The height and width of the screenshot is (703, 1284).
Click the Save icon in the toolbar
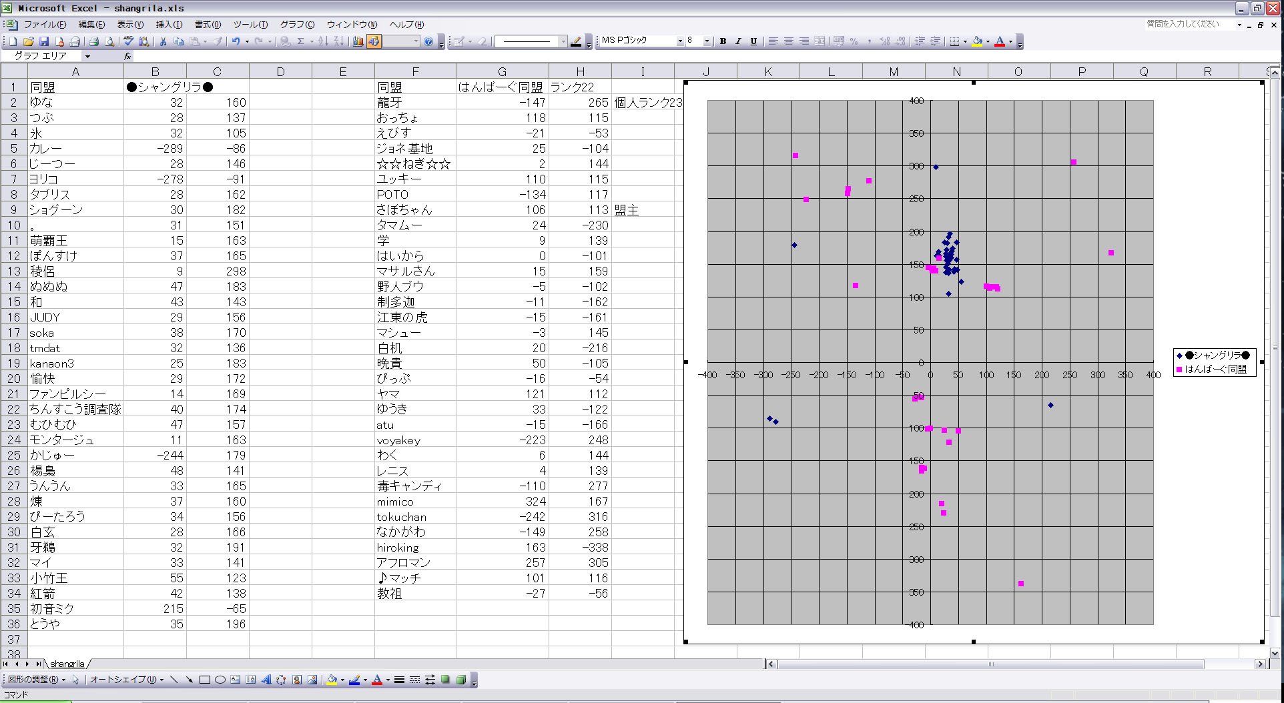[x=44, y=41]
